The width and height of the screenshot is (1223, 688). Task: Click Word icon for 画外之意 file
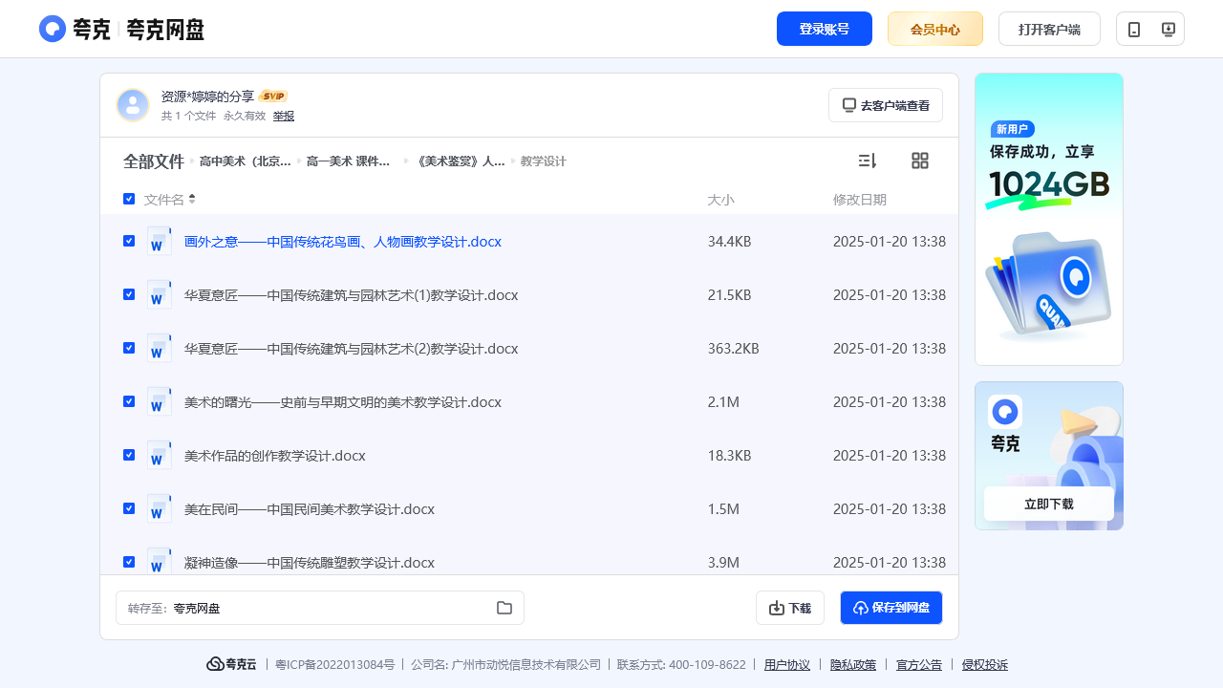[160, 241]
